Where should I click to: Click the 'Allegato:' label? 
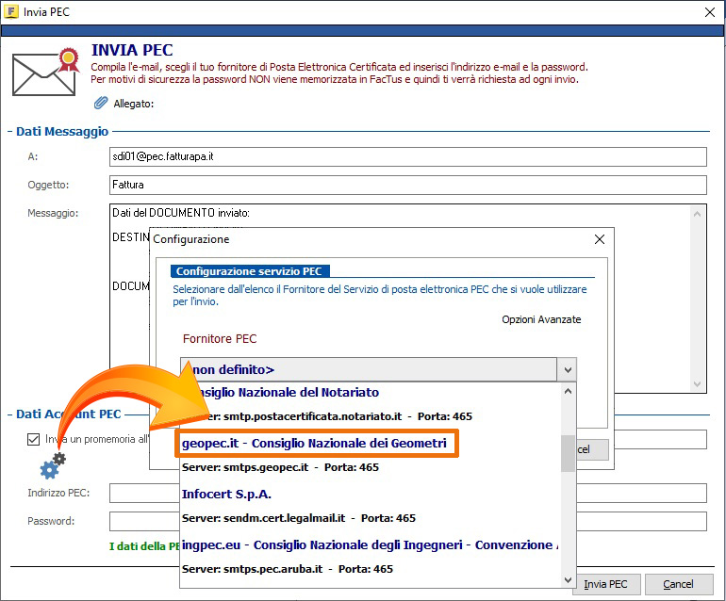[133, 104]
